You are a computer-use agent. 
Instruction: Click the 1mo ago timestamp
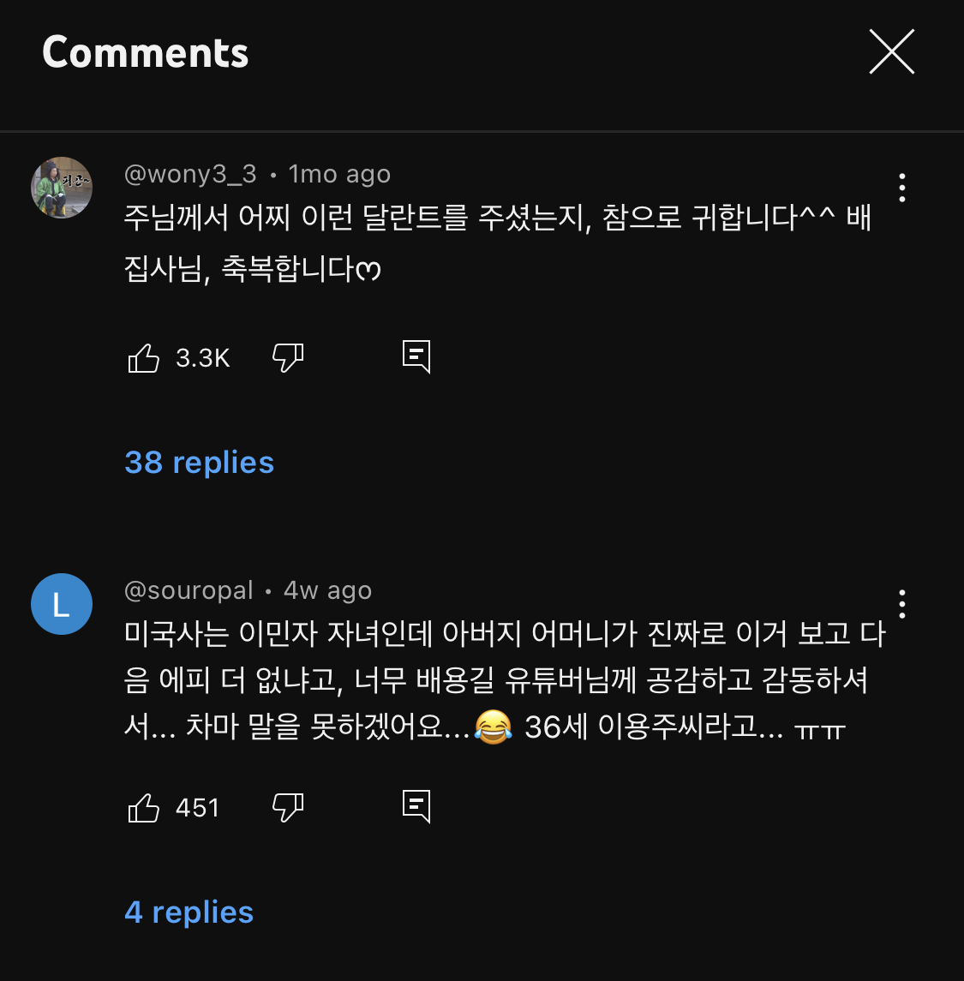[x=339, y=174]
